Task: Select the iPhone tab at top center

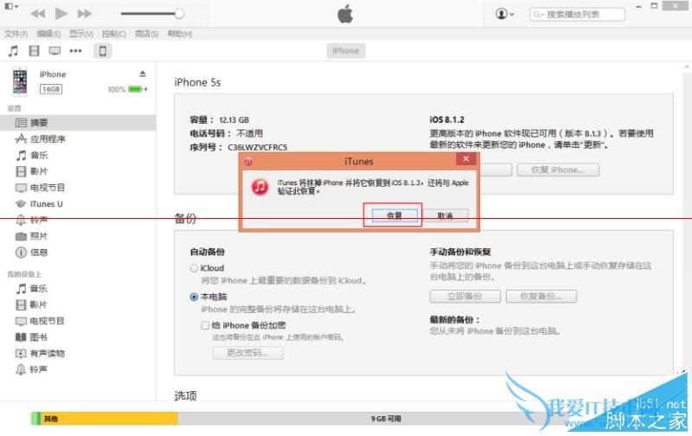Action: (x=345, y=51)
